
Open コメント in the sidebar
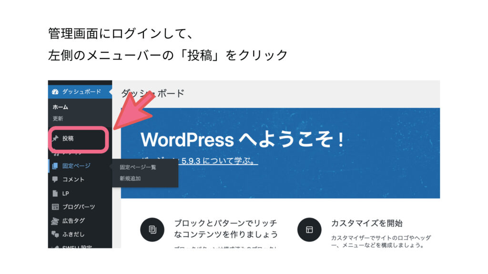73,179
